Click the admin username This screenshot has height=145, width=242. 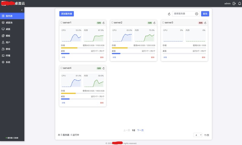[227, 3]
